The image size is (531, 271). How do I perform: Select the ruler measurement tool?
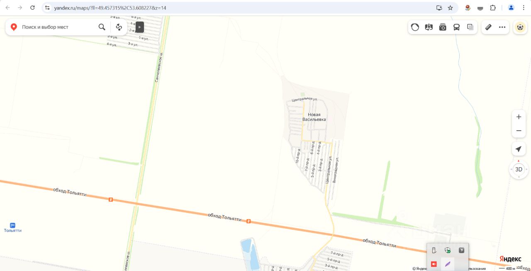click(x=488, y=27)
